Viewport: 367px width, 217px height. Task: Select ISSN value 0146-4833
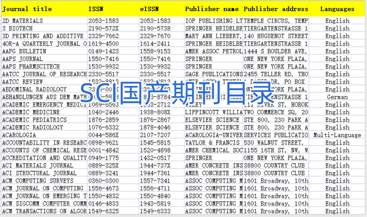coord(113,203)
